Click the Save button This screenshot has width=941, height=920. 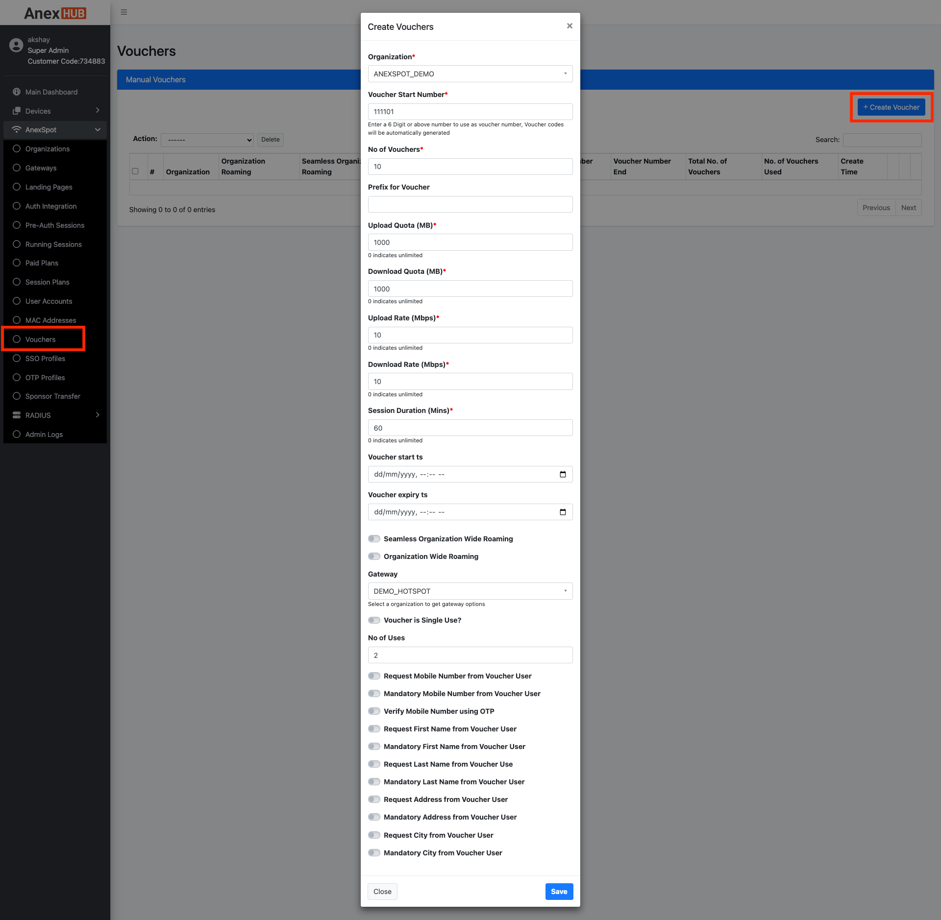559,892
